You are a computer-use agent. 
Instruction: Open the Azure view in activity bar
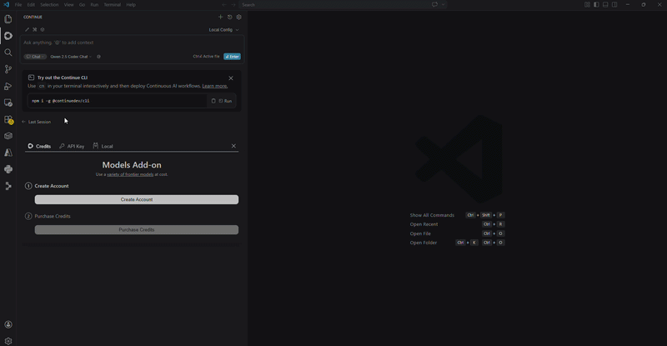point(8,153)
